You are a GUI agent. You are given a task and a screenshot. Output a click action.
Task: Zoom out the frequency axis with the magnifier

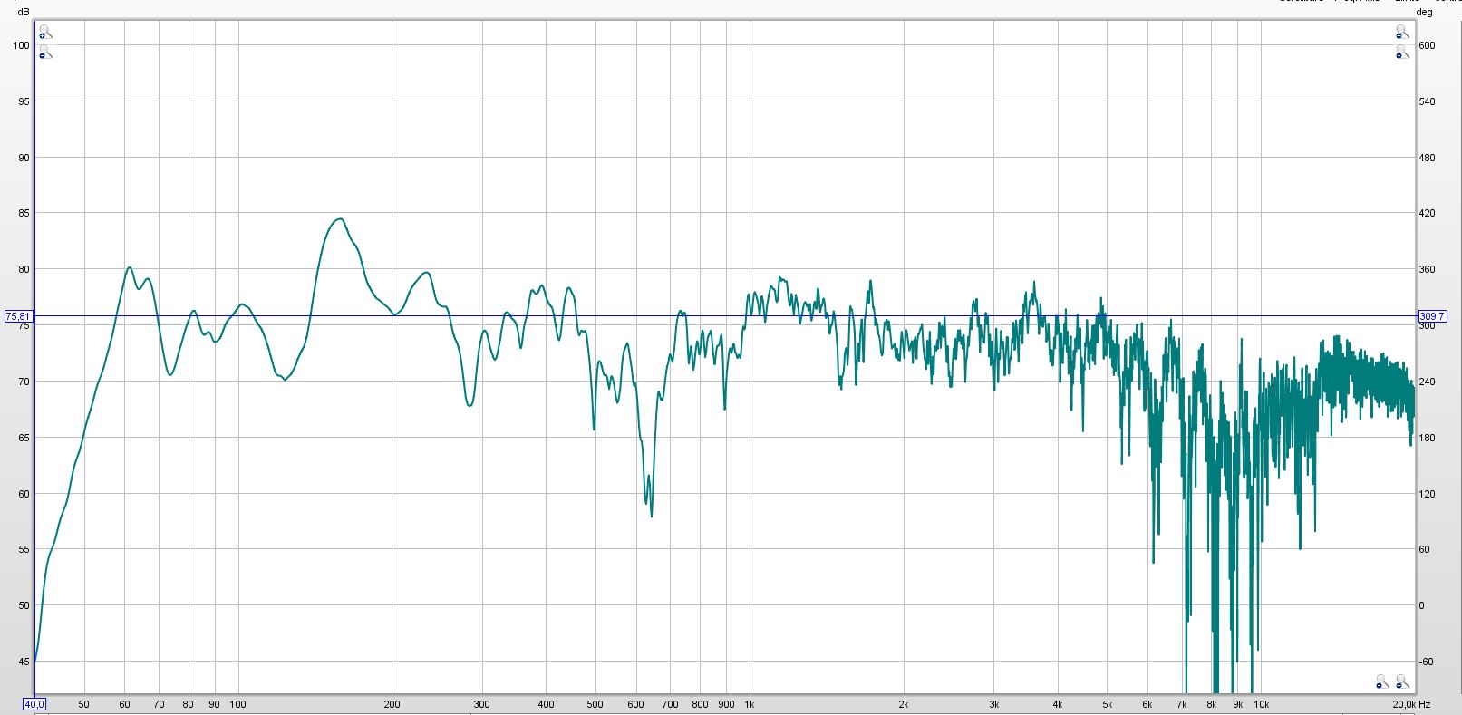click(1382, 681)
